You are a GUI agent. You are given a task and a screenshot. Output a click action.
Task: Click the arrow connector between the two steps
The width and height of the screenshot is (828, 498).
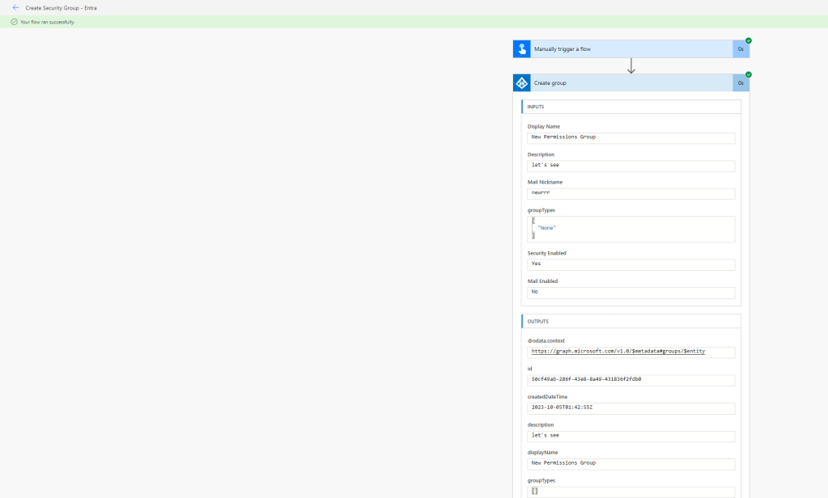click(x=631, y=66)
